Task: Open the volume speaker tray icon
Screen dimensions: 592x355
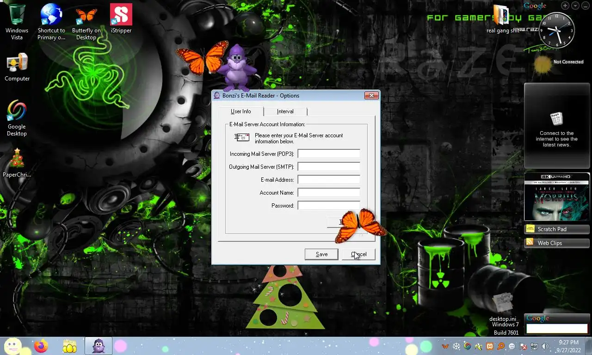Action: tap(545, 346)
